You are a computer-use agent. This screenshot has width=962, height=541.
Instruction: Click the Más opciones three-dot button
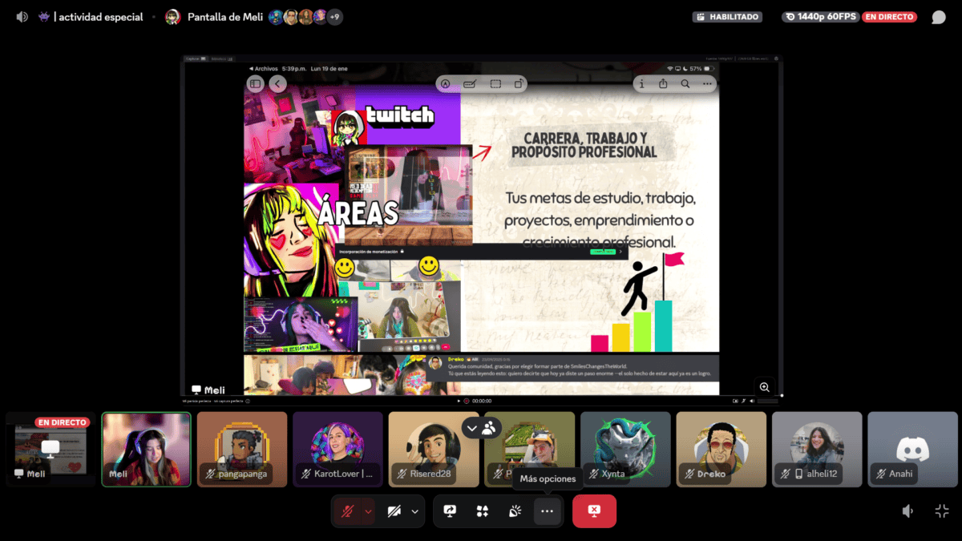548,511
